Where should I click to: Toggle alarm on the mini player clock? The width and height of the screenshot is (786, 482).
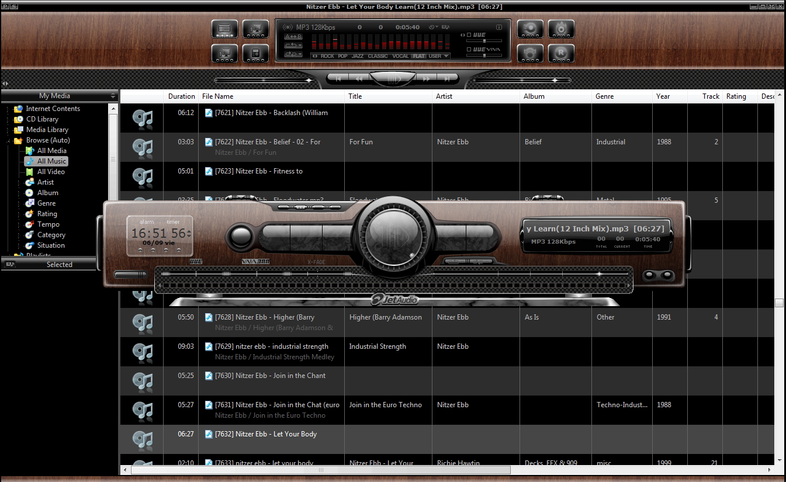147,222
